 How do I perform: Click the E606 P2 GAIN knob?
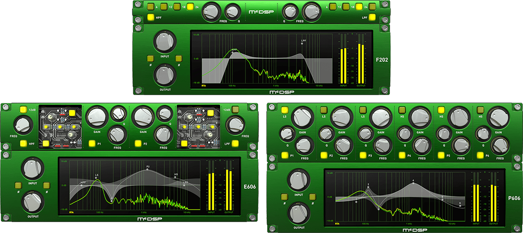click(x=143, y=116)
